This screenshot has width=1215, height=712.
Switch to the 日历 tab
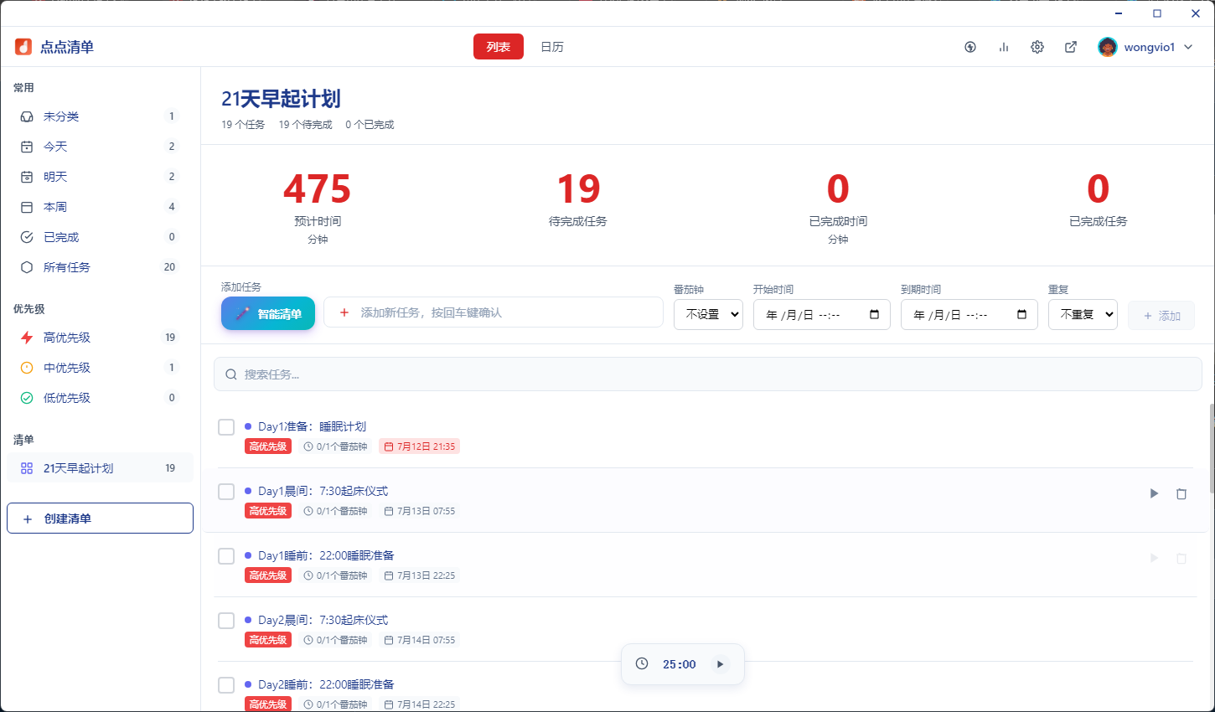(552, 47)
